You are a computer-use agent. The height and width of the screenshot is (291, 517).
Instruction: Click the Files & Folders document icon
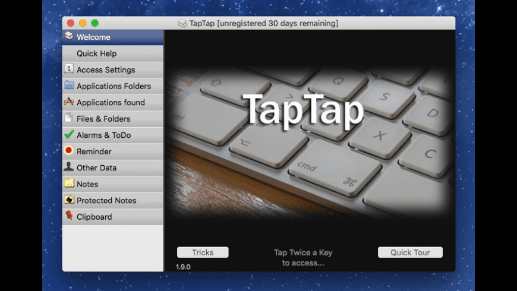[x=68, y=118]
